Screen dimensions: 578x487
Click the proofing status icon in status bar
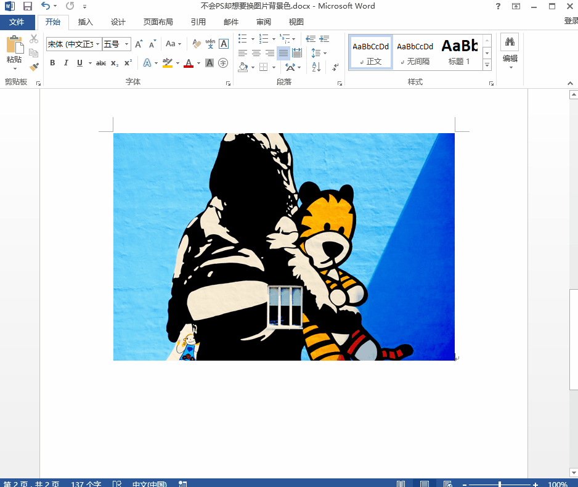(117, 483)
